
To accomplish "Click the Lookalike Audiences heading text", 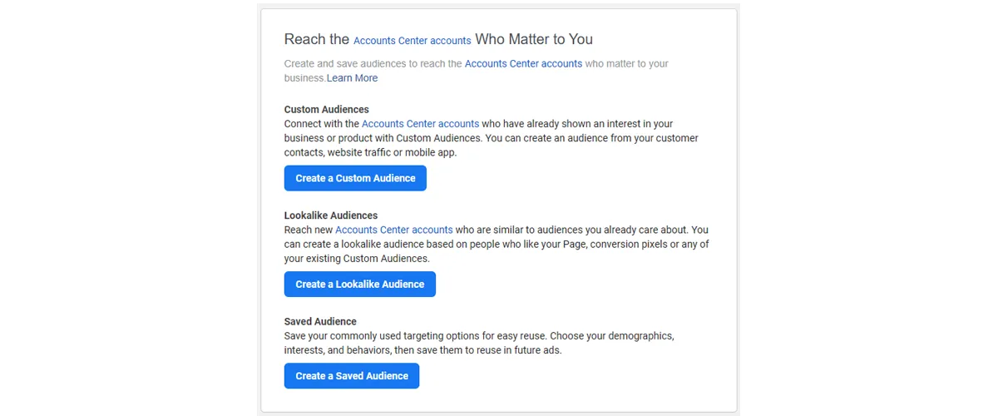I will (331, 215).
